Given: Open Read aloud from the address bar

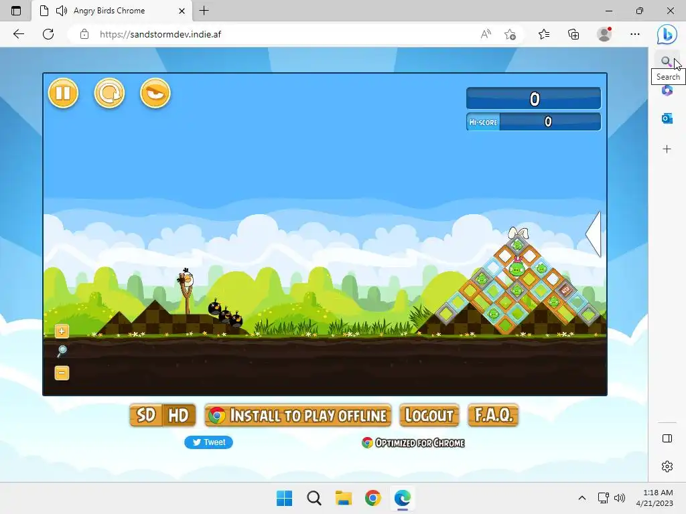Looking at the screenshot, I should 486,34.
